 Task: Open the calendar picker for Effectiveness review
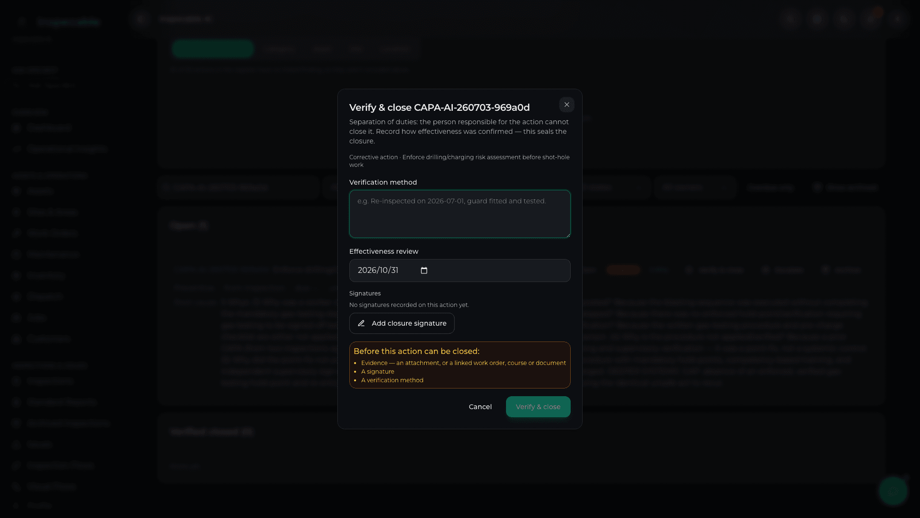[424, 271]
